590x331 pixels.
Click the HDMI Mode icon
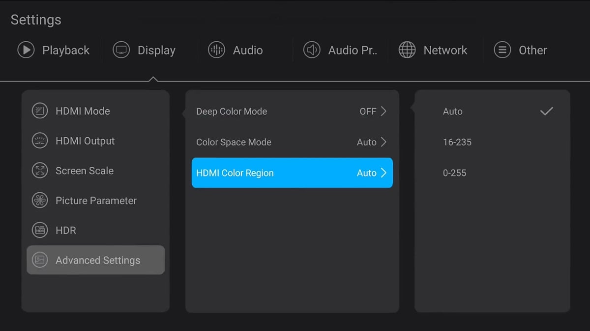click(40, 111)
